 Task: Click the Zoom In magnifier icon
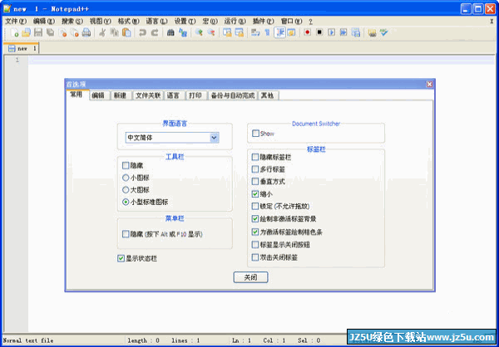199,32
